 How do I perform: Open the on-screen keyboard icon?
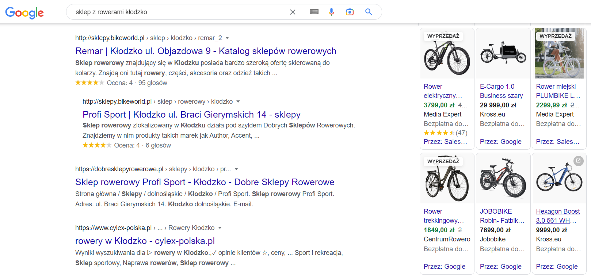click(x=314, y=12)
